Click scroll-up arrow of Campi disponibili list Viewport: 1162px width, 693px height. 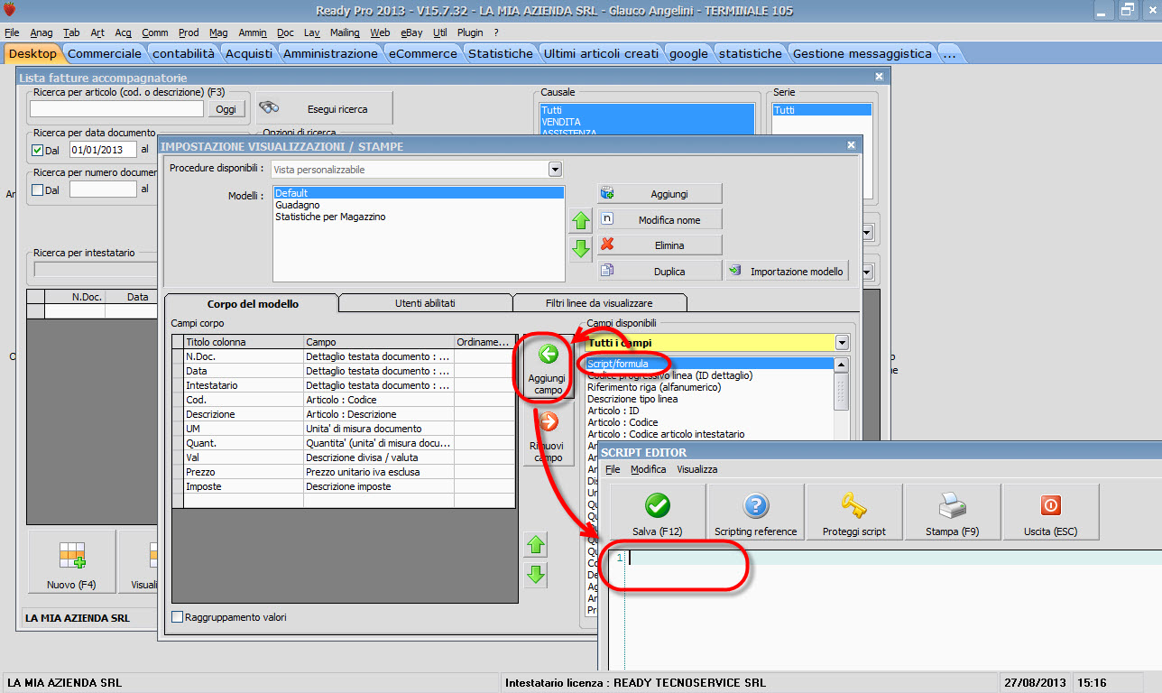841,365
